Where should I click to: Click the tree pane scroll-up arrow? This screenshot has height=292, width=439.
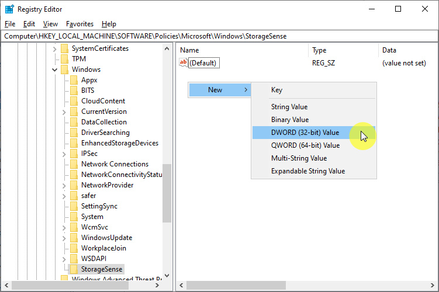tap(167, 48)
